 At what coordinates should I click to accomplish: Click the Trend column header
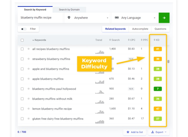(99, 40)
